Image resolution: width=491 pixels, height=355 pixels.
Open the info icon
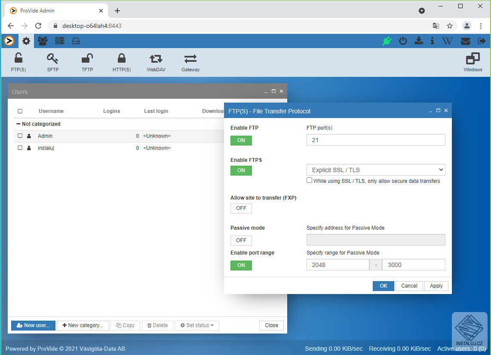[433, 41]
